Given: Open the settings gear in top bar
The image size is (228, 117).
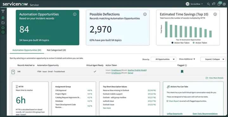Looking at the screenshot, I should coord(224,4).
